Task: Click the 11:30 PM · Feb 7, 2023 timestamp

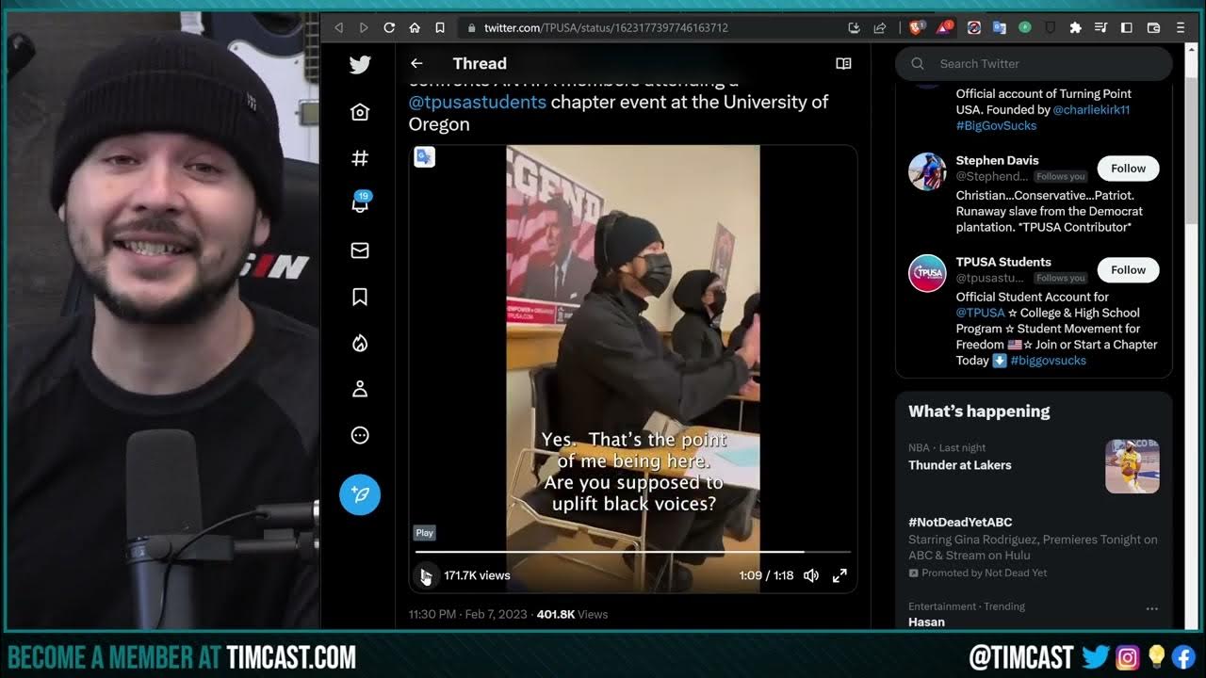Action: (x=468, y=614)
